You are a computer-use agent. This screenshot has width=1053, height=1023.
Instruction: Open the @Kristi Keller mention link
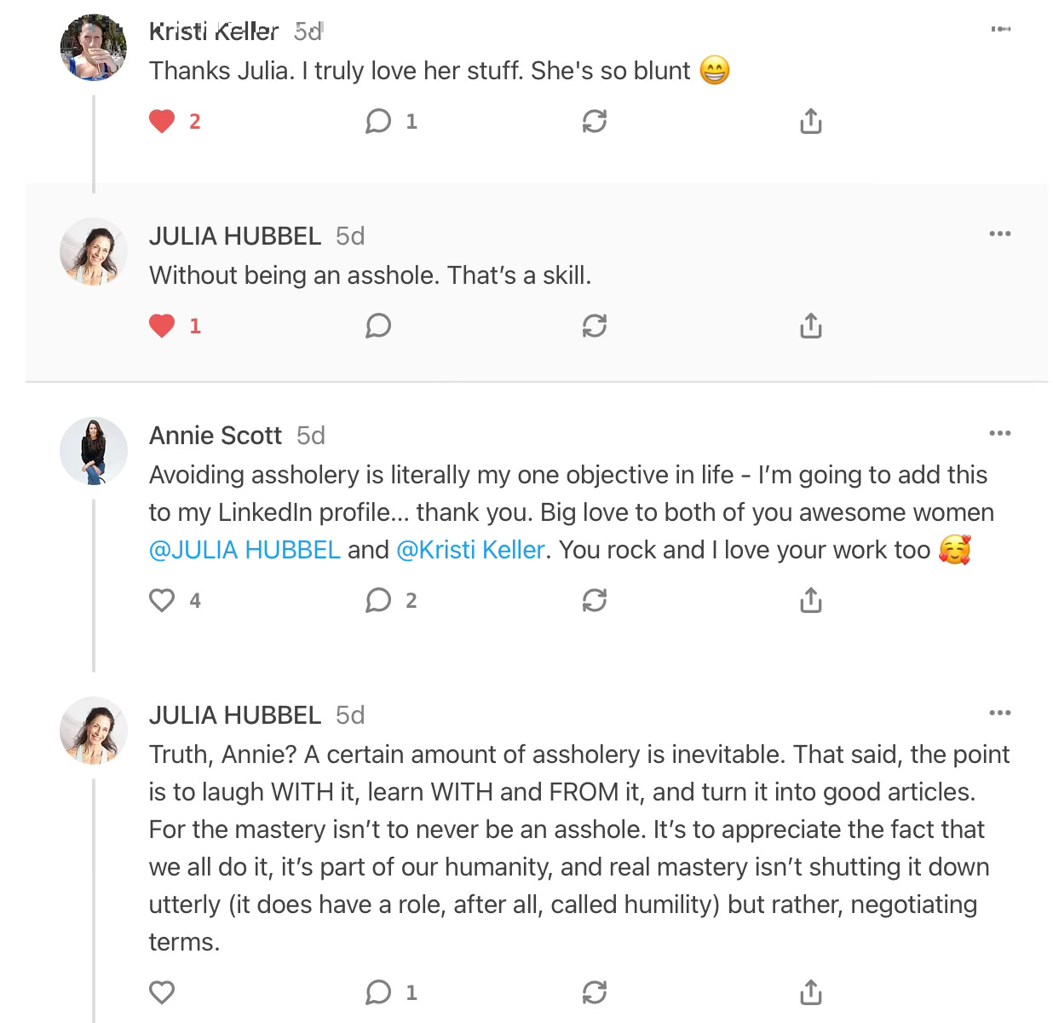pos(470,550)
